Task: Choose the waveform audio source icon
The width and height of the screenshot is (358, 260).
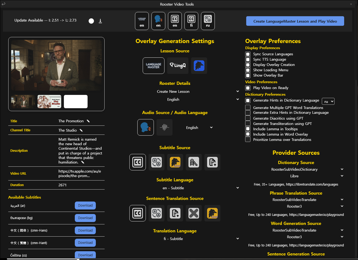Action: [x=164, y=127]
